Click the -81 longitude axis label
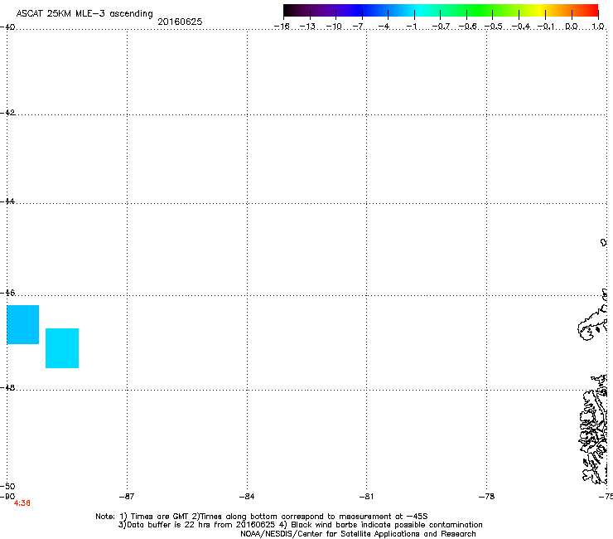The image size is (613, 539). (x=366, y=497)
